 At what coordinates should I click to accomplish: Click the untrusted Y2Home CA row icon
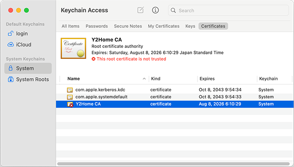point(70,104)
